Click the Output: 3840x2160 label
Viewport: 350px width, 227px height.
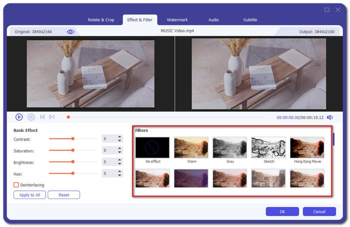[x=317, y=32]
